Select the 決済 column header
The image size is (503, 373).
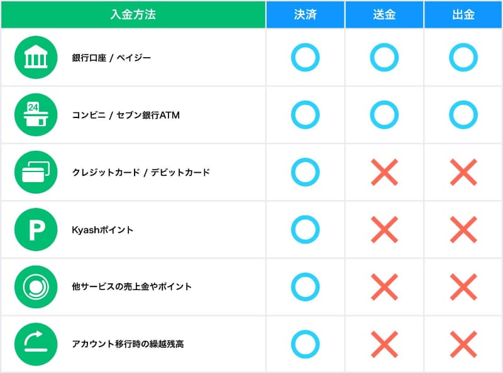pos(305,14)
